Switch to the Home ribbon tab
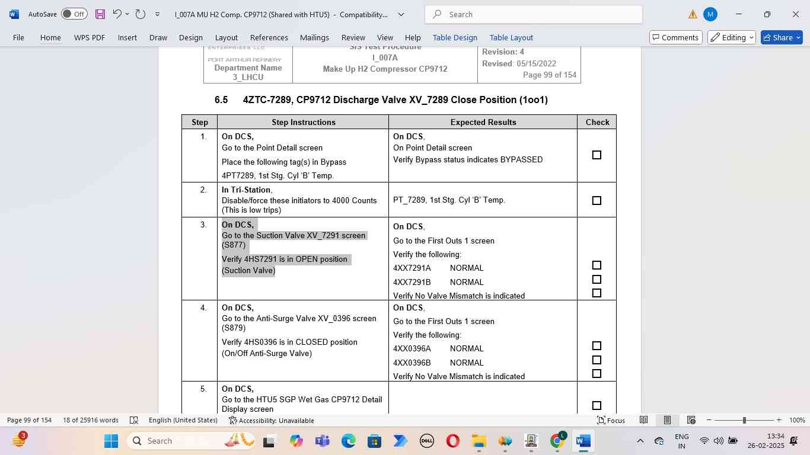 (50, 37)
